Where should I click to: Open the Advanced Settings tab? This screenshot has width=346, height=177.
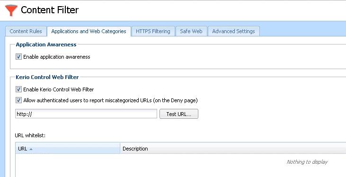[233, 31]
